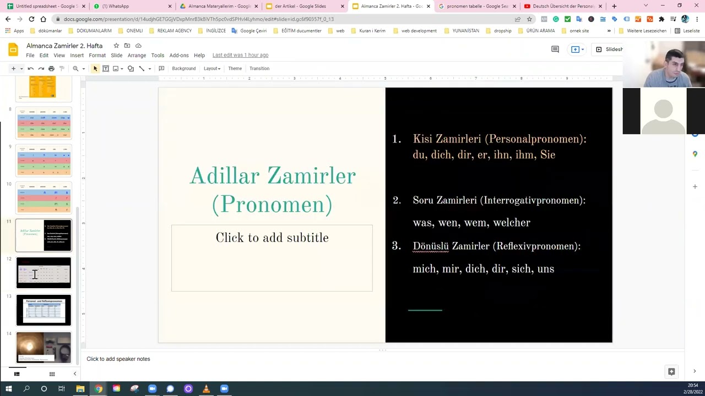Click the Zoom magnifier tool
The width and height of the screenshot is (705, 396).
pos(75,69)
